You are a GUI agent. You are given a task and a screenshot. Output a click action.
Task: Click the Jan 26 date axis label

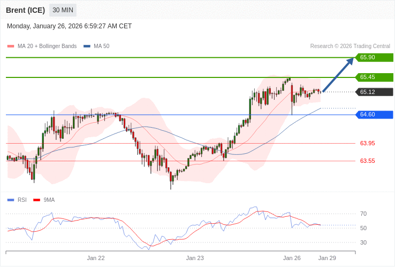292,258
